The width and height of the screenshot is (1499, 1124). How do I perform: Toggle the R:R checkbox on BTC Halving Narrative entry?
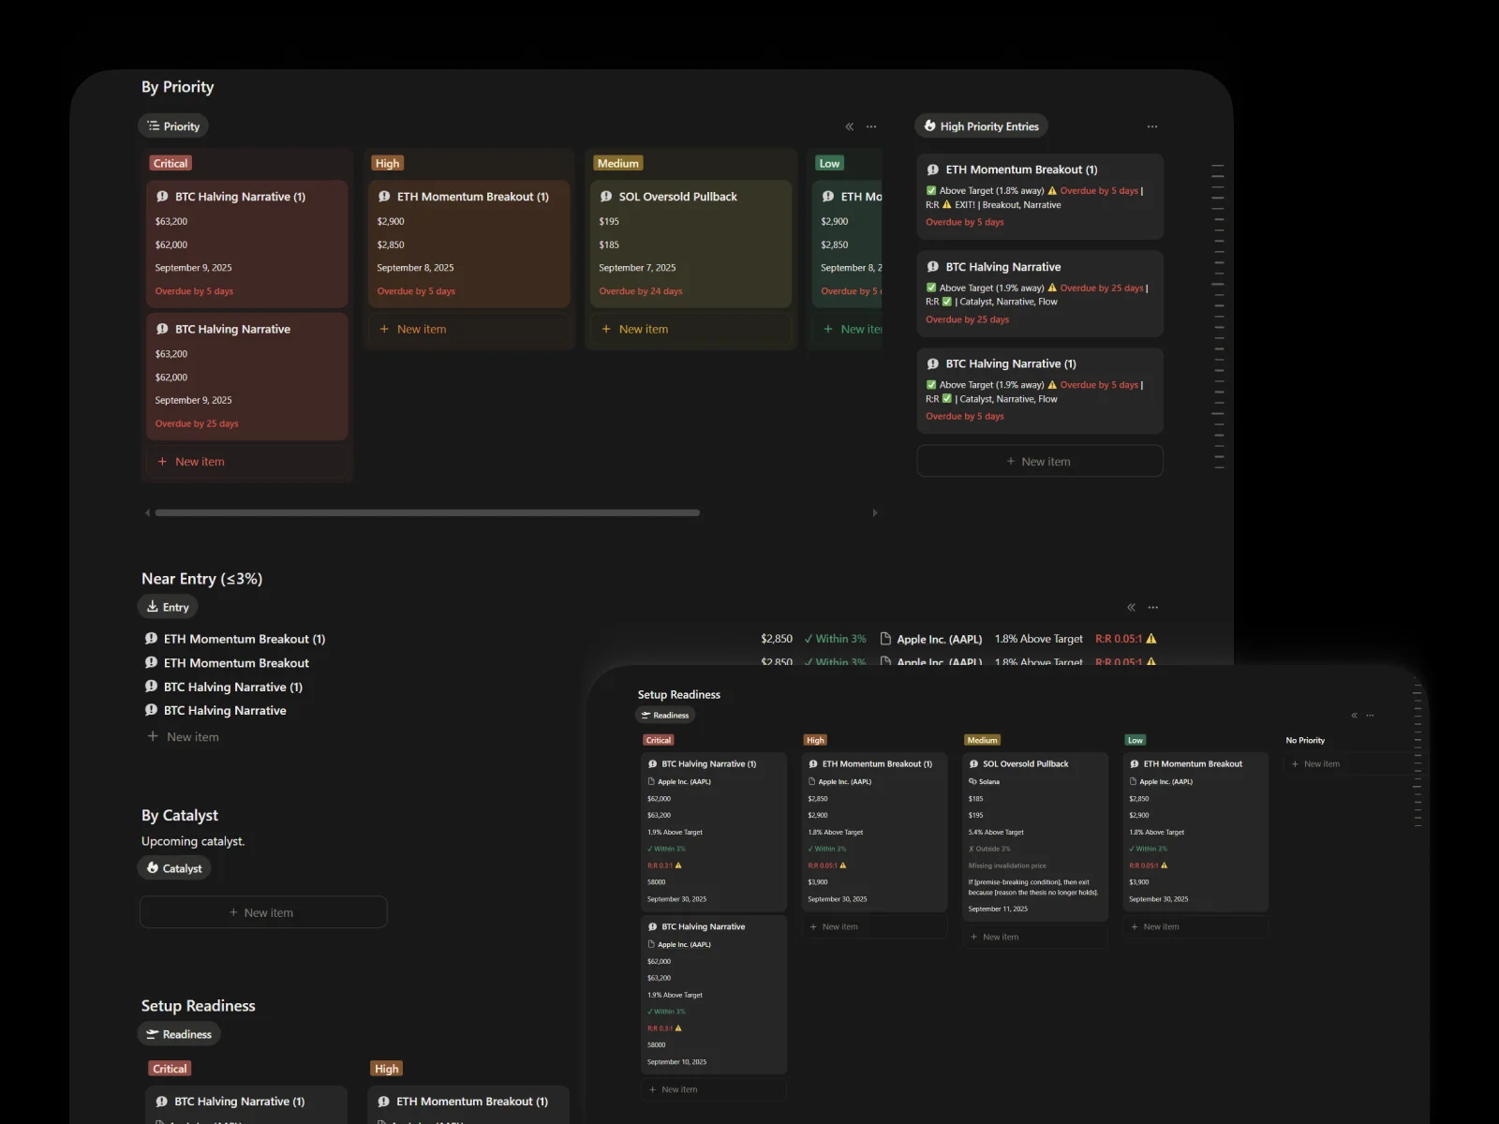pyautogui.click(x=946, y=302)
